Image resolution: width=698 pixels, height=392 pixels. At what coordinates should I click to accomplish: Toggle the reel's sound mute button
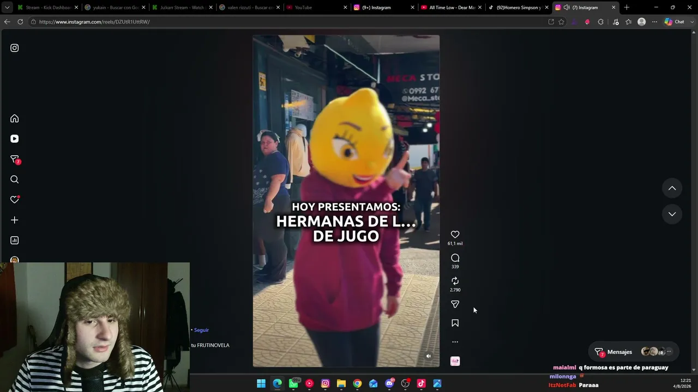pos(429,356)
